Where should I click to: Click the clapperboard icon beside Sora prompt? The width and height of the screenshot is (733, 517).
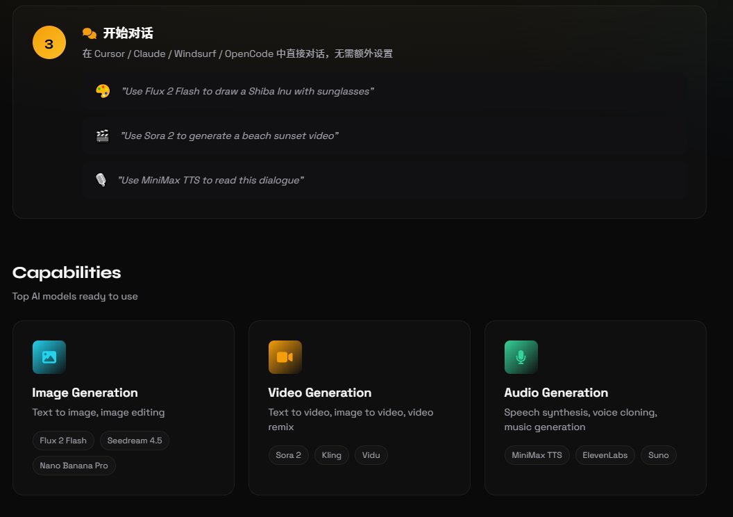click(x=101, y=136)
